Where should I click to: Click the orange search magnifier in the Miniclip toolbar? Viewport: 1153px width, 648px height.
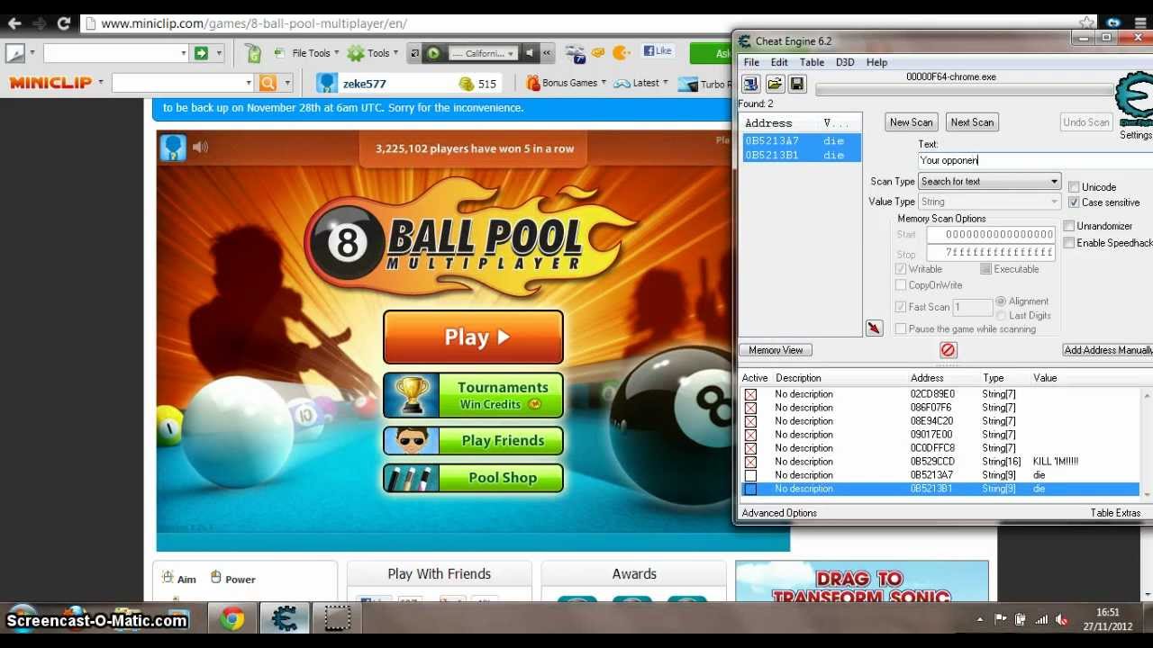(268, 83)
